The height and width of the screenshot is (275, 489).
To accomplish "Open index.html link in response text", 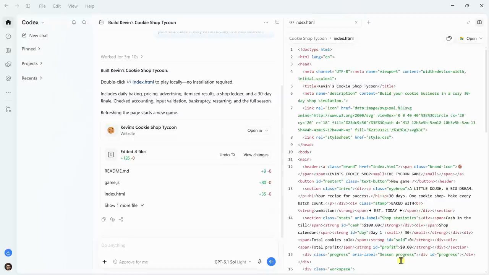I will [x=140, y=82].
